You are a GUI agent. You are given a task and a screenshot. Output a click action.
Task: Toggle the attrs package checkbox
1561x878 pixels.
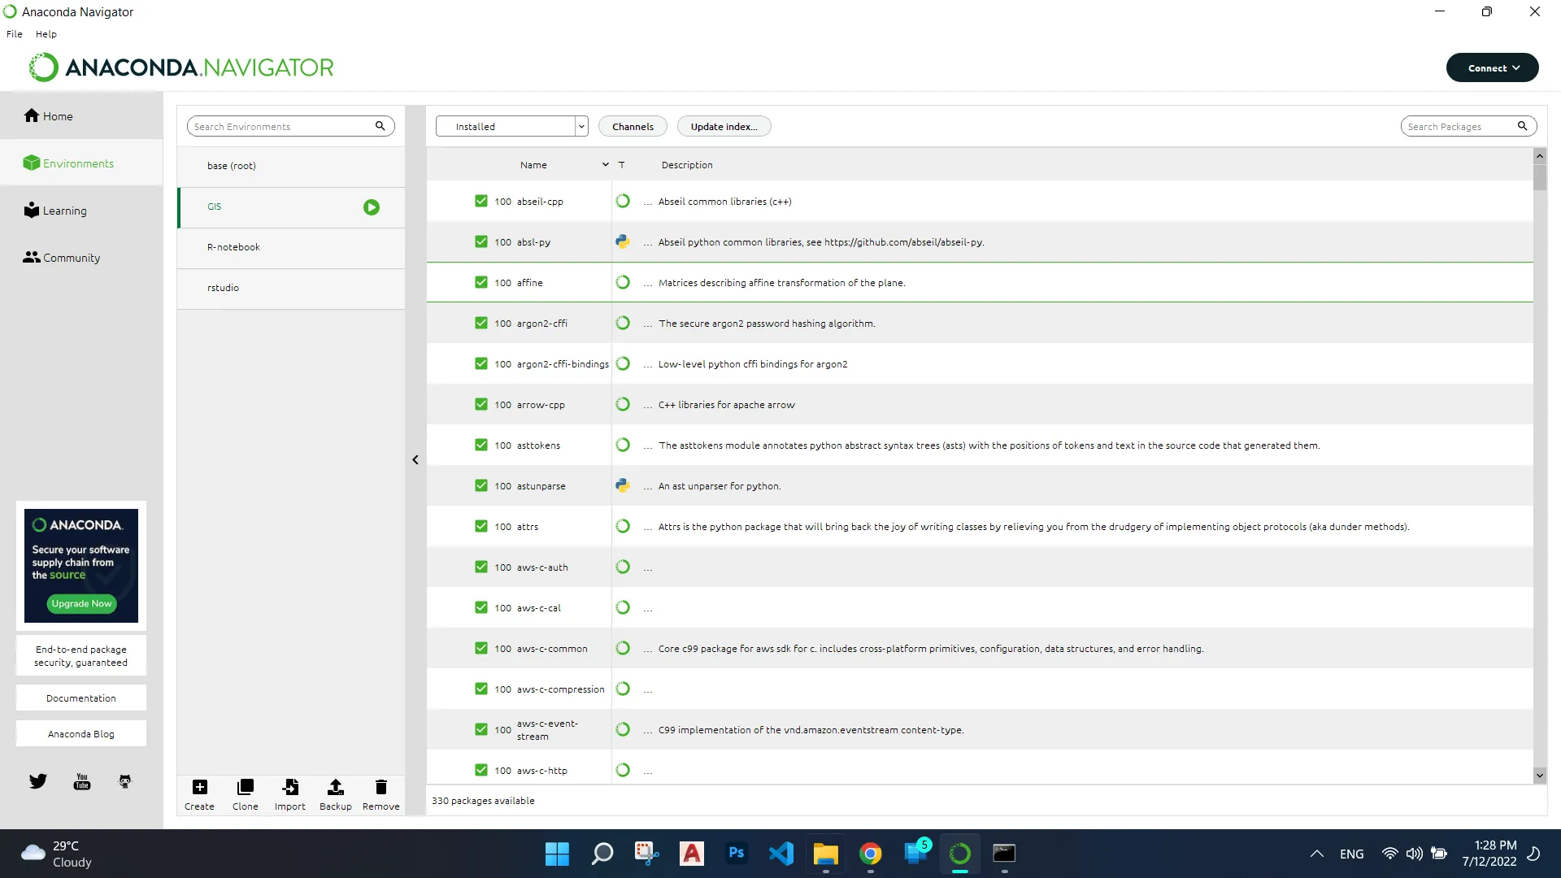(481, 526)
